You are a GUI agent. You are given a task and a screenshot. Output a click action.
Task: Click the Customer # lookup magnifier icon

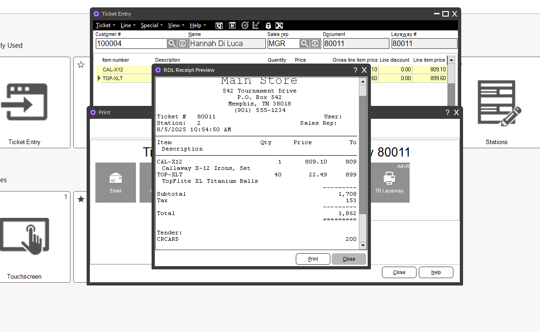[171, 43]
